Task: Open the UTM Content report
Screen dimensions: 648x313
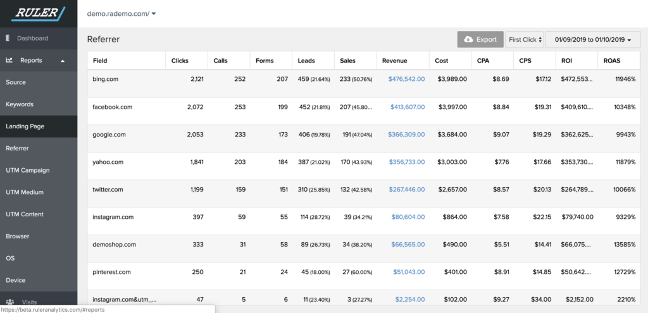Action: pos(39,214)
